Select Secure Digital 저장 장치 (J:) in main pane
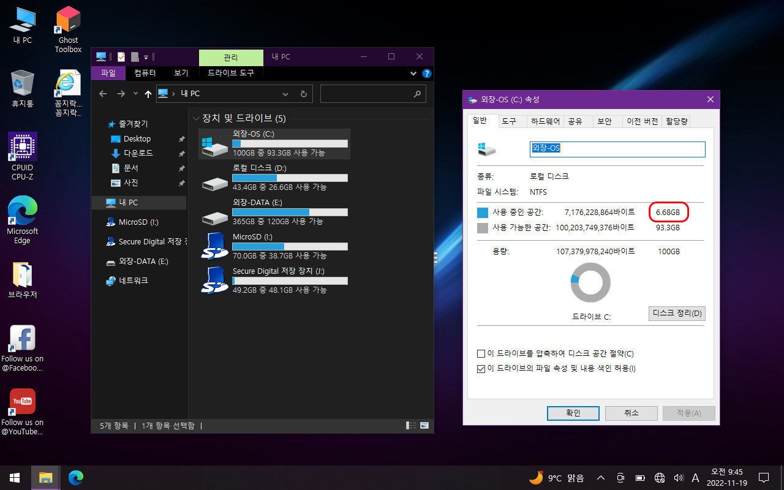This screenshot has height=490, width=784. [274, 281]
